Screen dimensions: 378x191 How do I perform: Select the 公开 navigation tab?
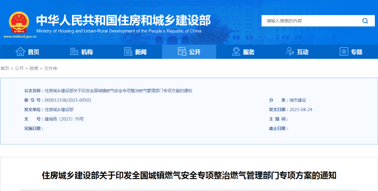189,51
